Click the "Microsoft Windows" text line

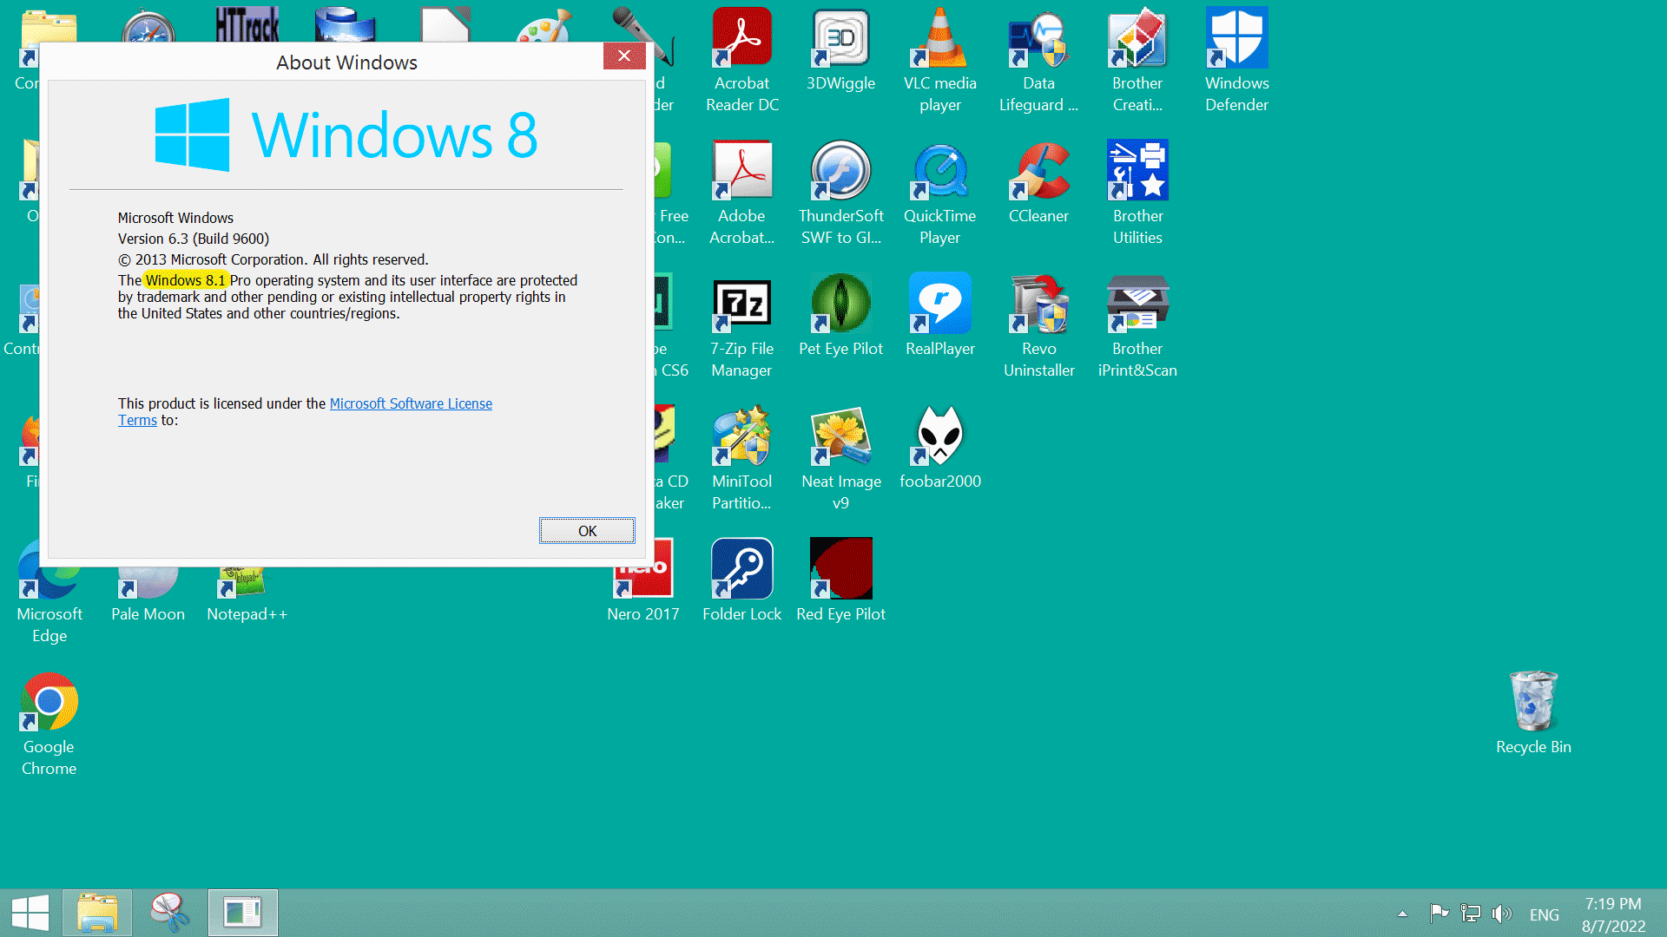pos(175,218)
